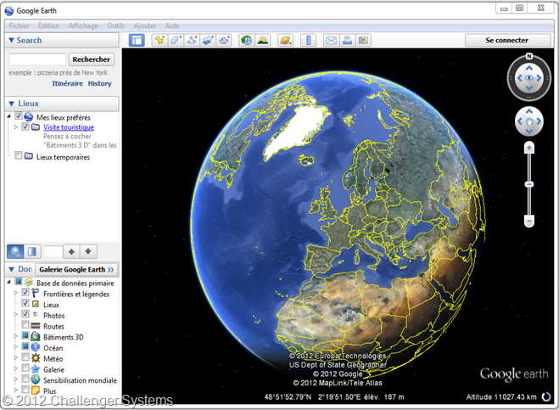
Task: Expand Frontières et légendes node
Action: click(x=15, y=293)
